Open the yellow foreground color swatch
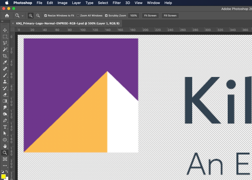The height and width of the screenshot is (180, 252). coord(3,176)
